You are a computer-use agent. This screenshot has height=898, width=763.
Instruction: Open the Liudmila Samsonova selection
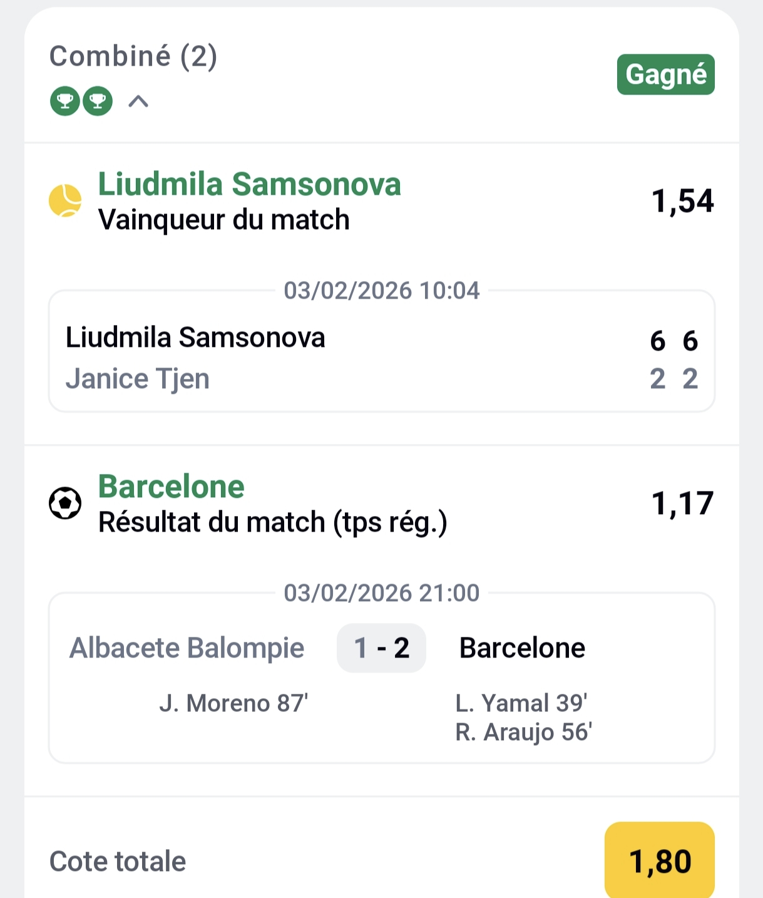click(x=249, y=184)
